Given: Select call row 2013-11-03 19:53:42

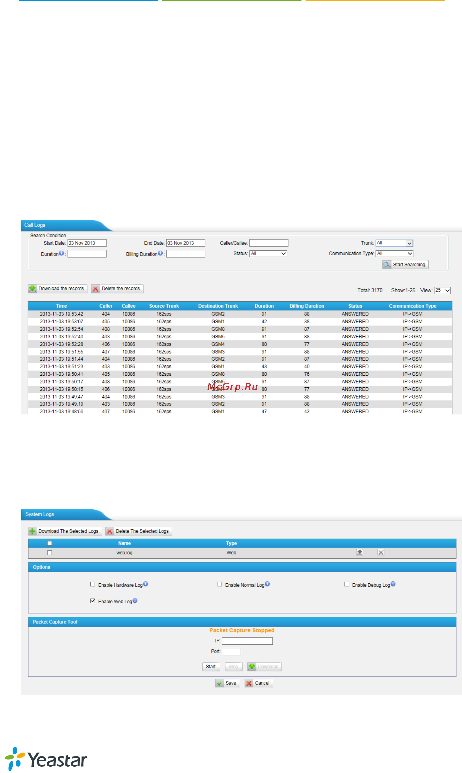Looking at the screenshot, I should coord(240,314).
